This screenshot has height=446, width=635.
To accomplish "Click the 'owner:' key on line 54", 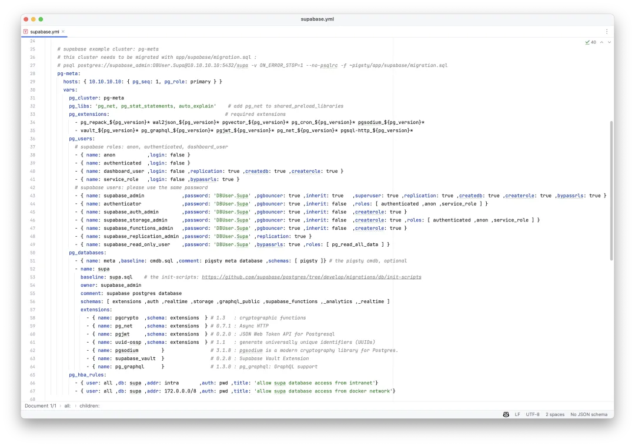I will [x=89, y=286].
